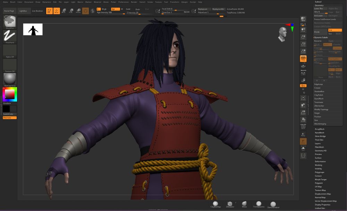The width and height of the screenshot is (347, 211).
Task: Open the Preferences menu
Action: coord(124,2)
